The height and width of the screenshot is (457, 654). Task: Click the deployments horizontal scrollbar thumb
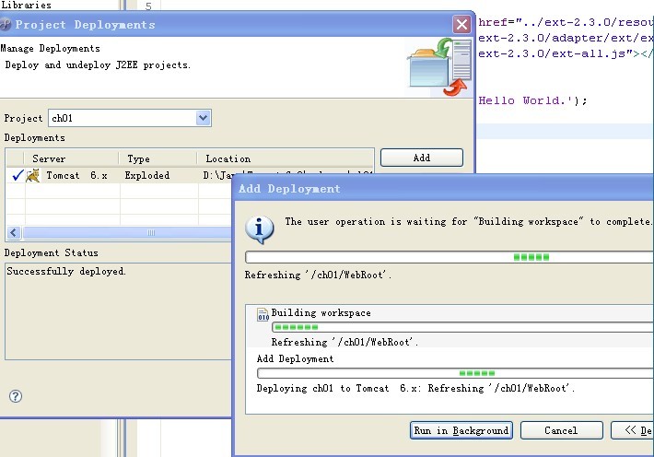tap(151, 232)
